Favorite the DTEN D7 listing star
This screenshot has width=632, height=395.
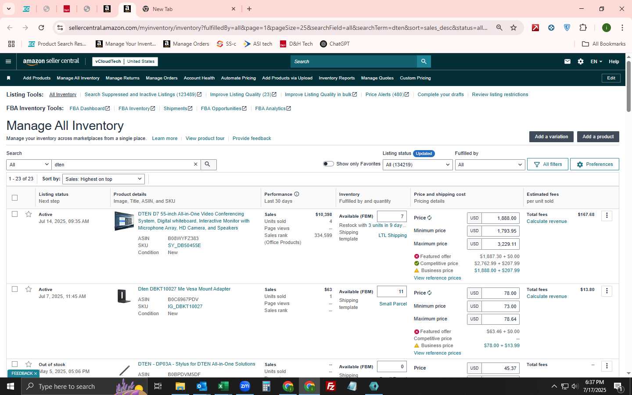point(29,214)
